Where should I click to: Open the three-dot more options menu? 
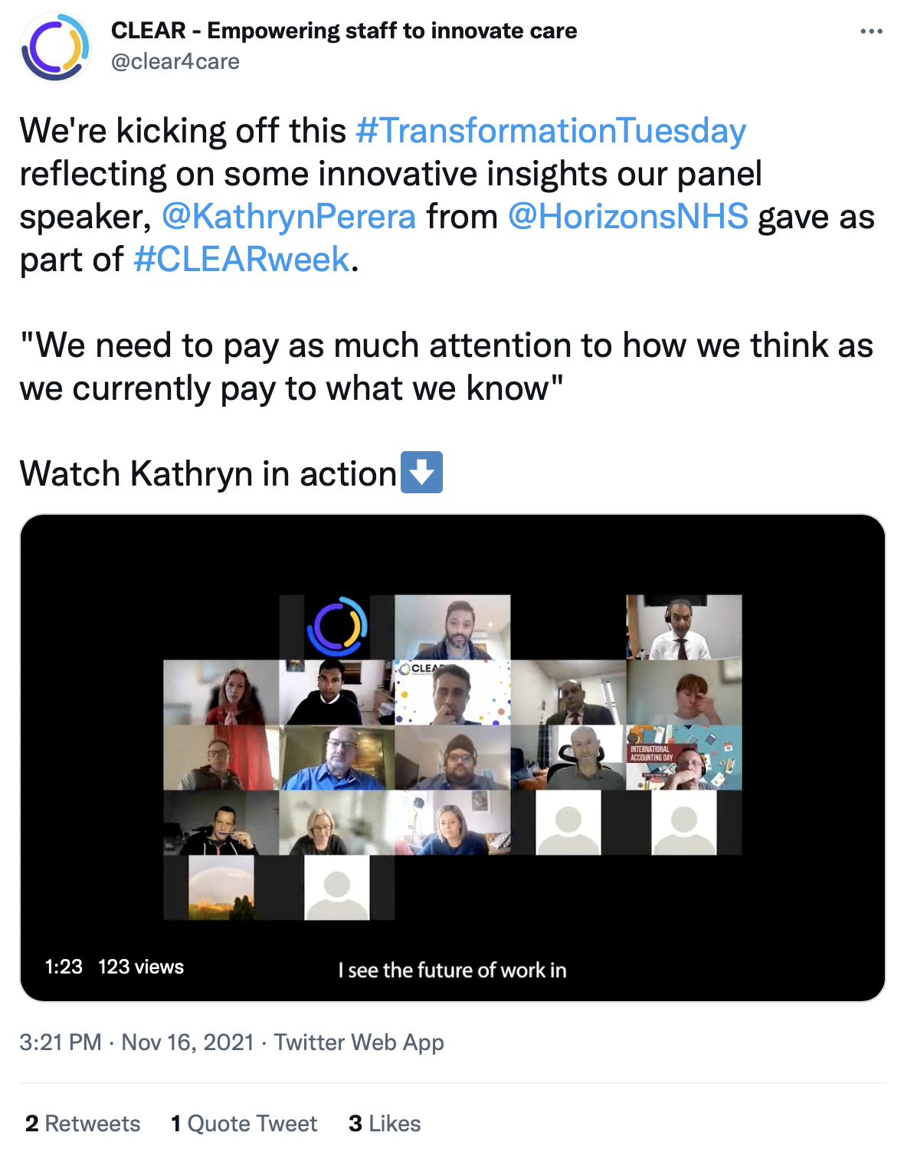point(871,31)
